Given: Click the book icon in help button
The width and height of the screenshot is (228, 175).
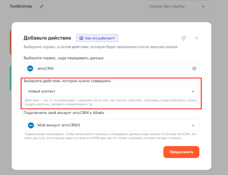Looking at the screenshot, I should coord(80,38).
